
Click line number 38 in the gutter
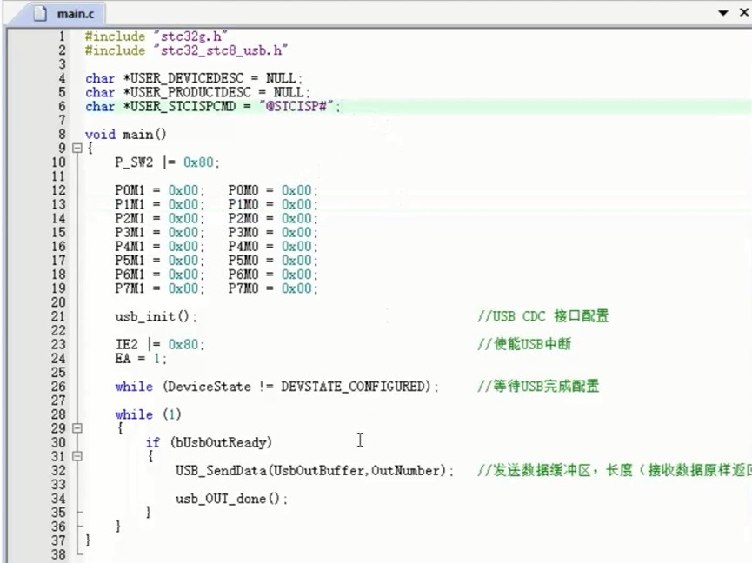click(58, 554)
